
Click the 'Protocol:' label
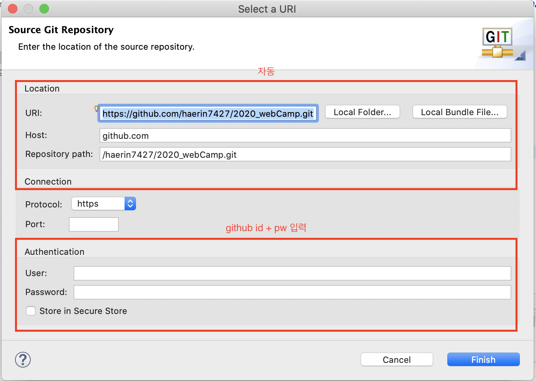pyautogui.click(x=44, y=204)
